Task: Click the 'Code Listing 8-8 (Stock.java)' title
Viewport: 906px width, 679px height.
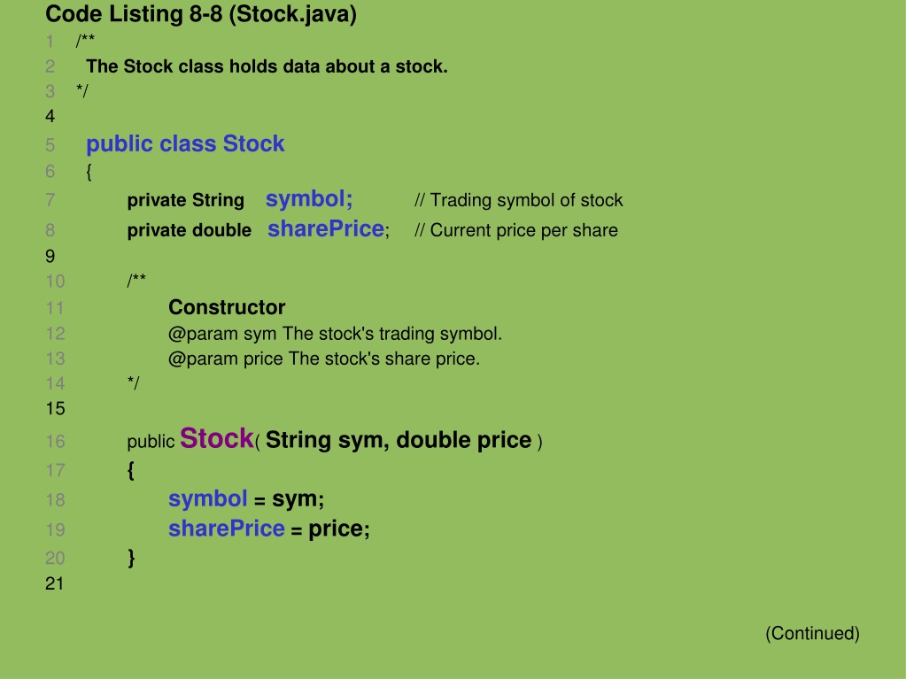Action: coord(200,14)
